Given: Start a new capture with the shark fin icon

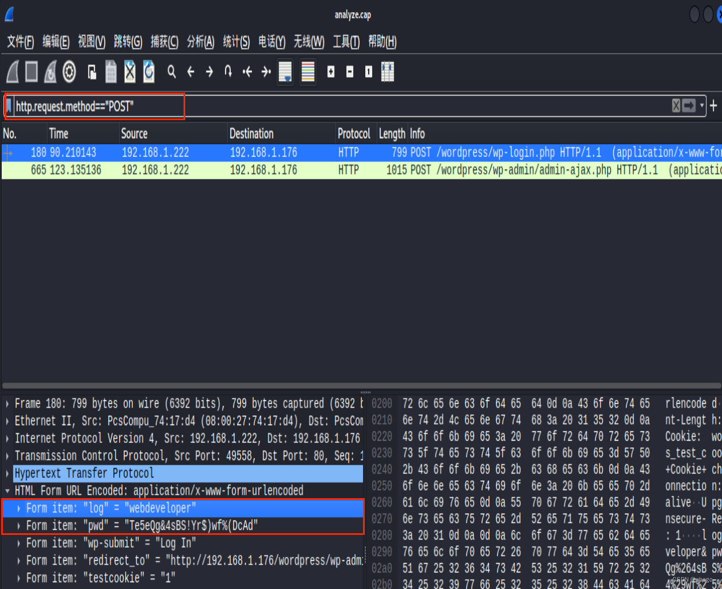Looking at the screenshot, I should click(x=13, y=72).
